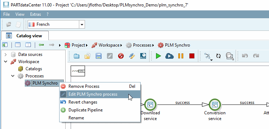Screen dimensions: 269x129
Task: Click the zoom magnifier icon in toolbar
Action: pos(230,56)
